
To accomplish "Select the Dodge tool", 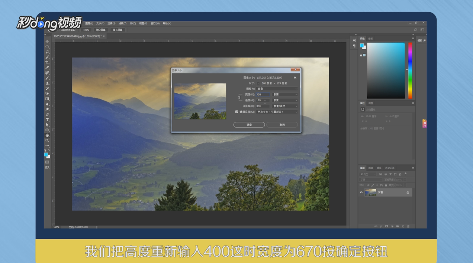I will (47, 109).
